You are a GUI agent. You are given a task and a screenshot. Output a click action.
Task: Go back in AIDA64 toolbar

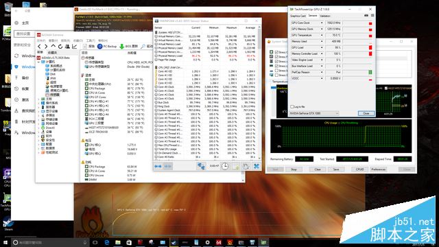[39, 47]
